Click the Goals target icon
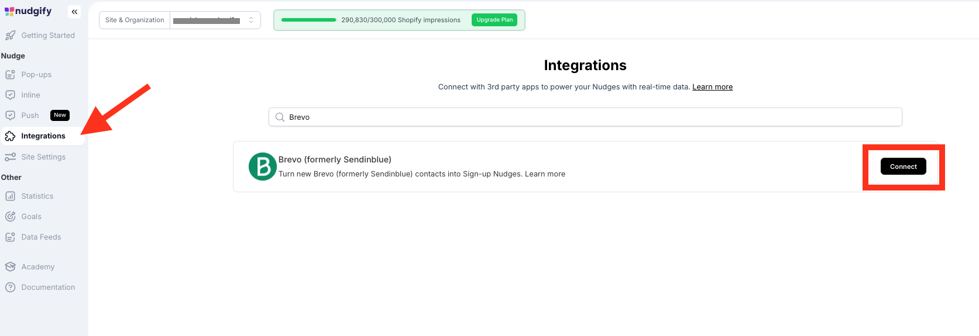979x336 pixels. (x=10, y=217)
